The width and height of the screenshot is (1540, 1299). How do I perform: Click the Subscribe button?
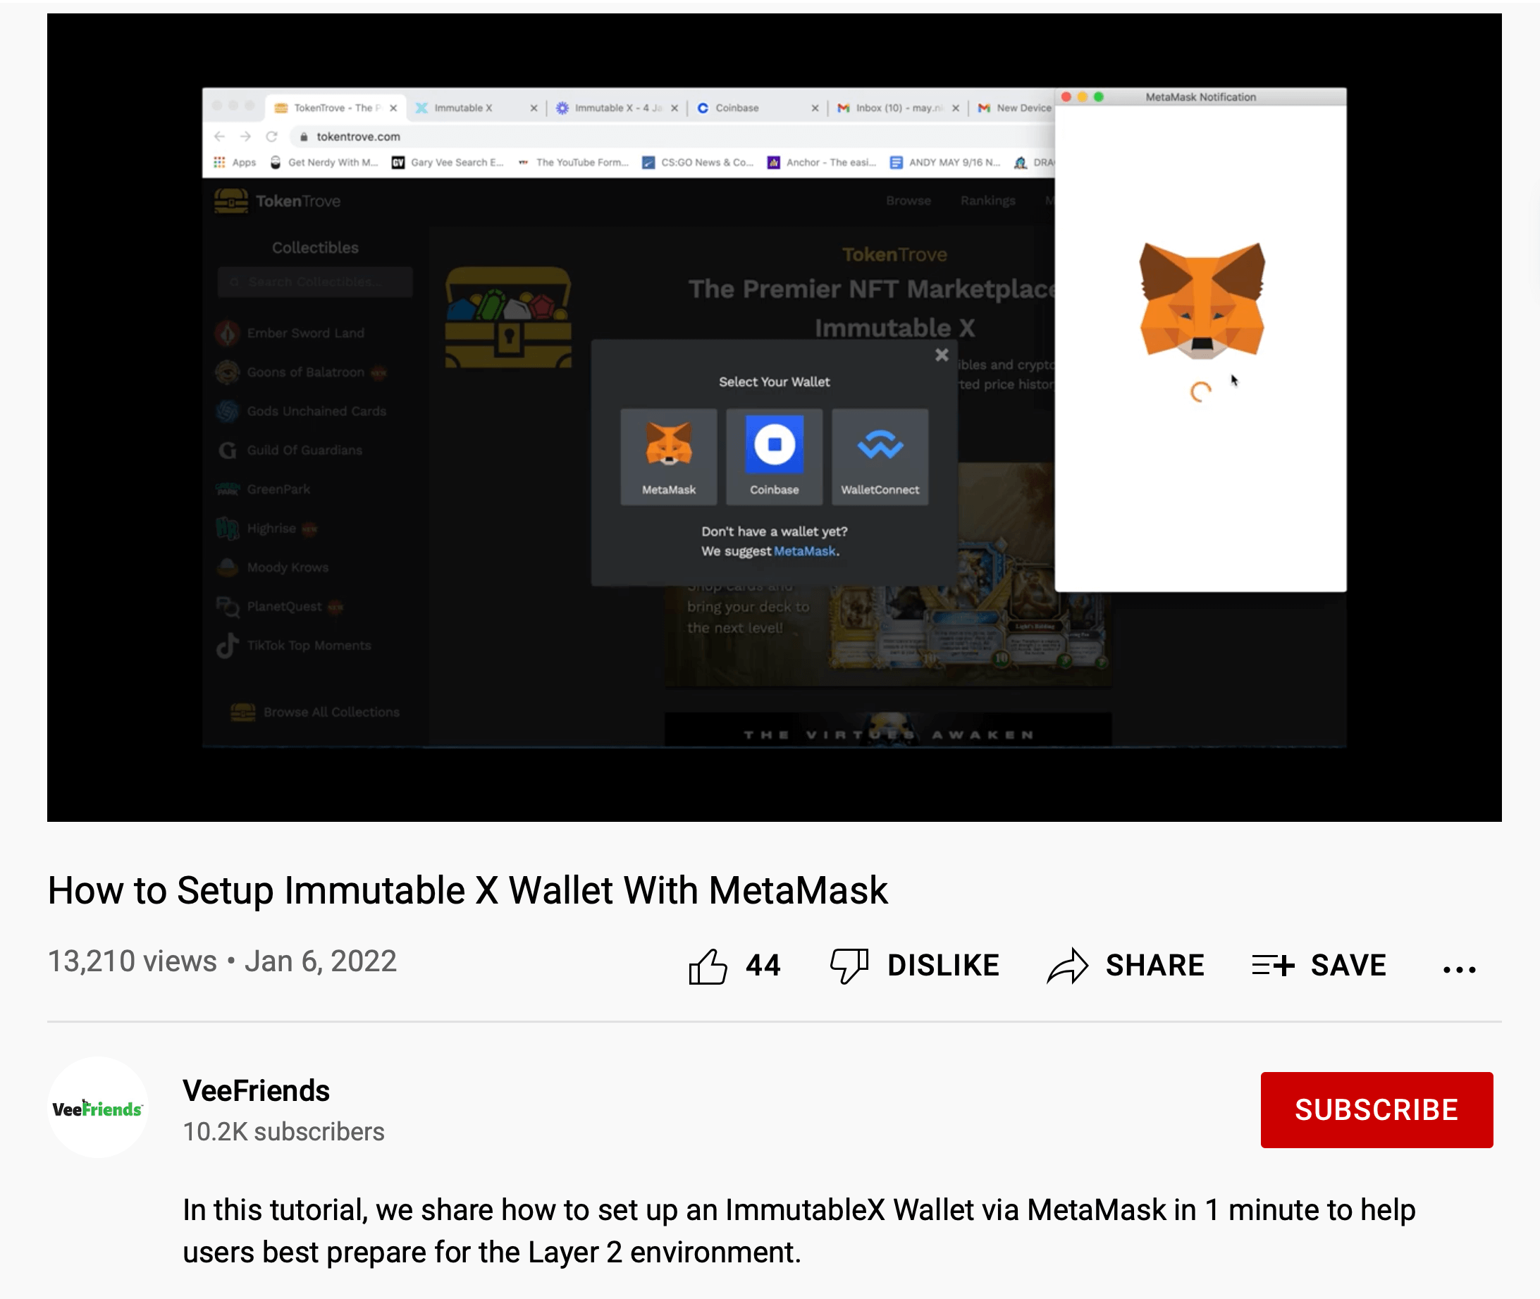pyautogui.click(x=1376, y=1109)
